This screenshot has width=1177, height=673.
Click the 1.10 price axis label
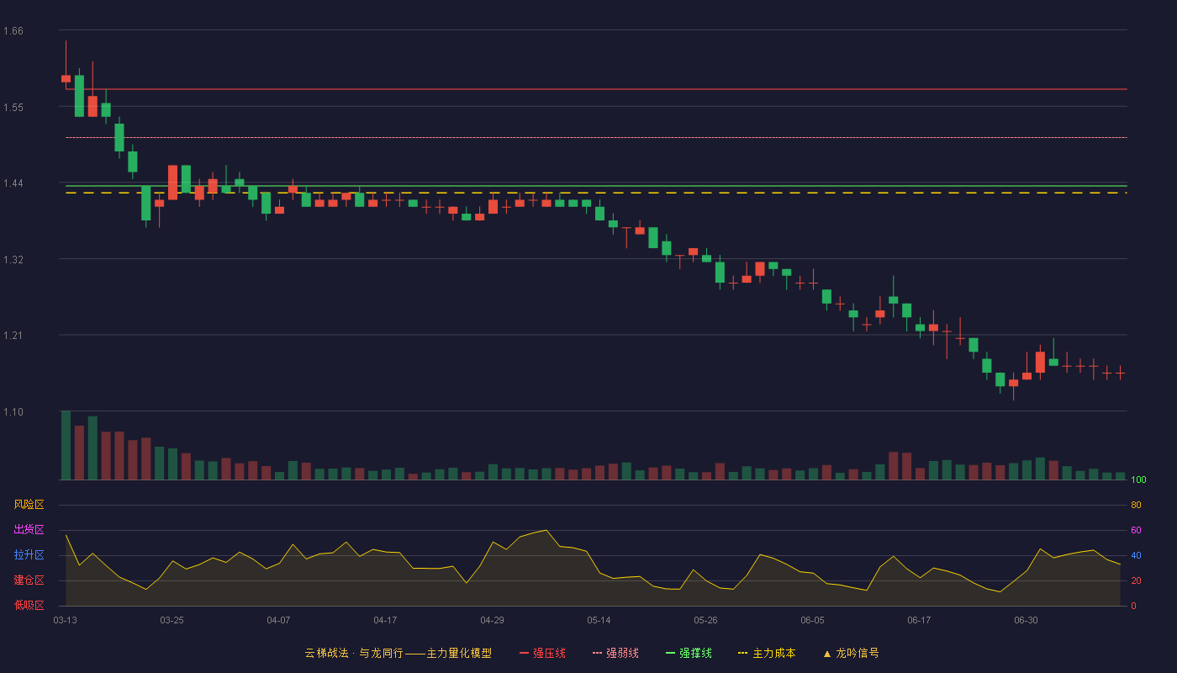(13, 412)
